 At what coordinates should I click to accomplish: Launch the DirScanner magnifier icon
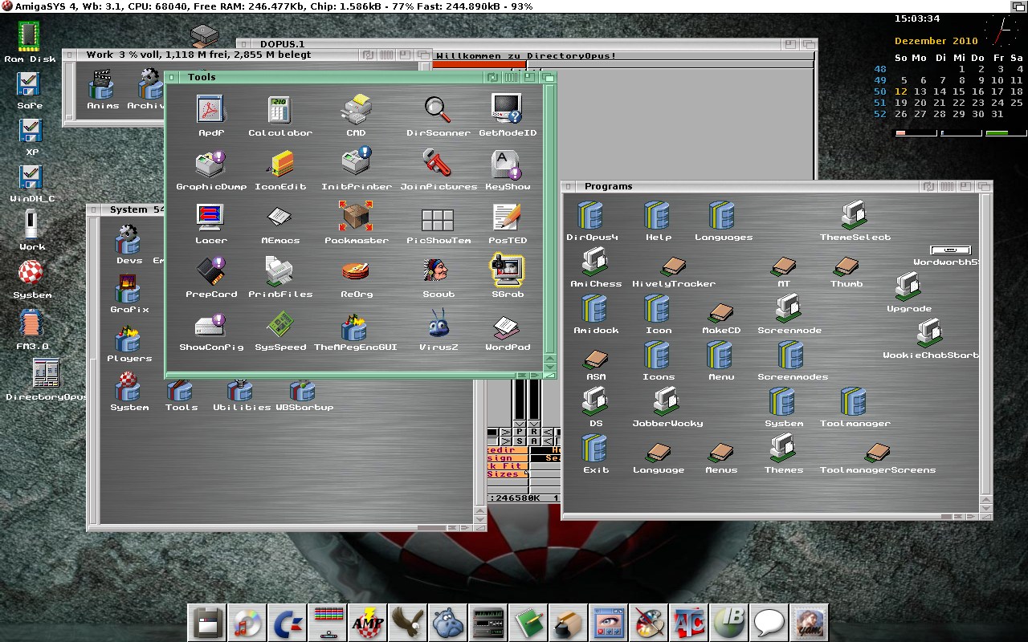[437, 110]
